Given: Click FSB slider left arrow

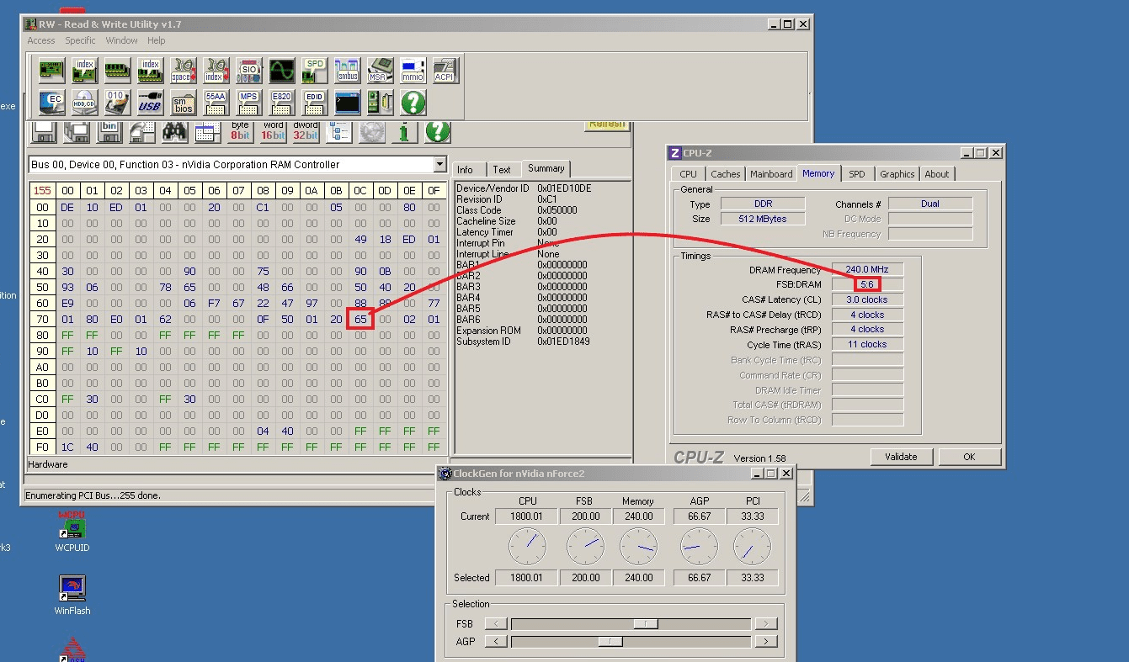Looking at the screenshot, I should coord(497,623).
